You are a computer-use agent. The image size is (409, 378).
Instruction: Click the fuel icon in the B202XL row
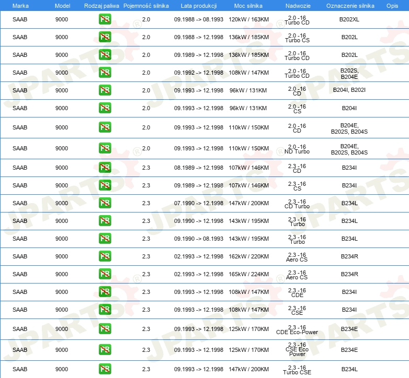tap(105, 19)
